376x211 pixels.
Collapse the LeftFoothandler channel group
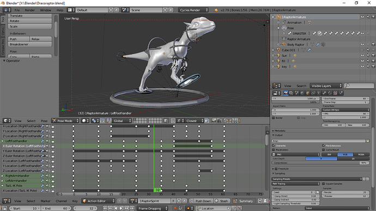(2, 141)
